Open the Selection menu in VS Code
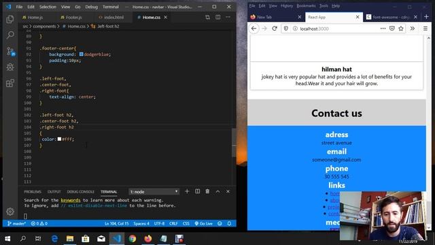435x245 pixels. coord(48,7)
